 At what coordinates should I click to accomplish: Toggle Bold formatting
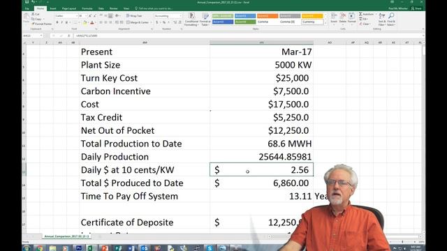(57, 22)
